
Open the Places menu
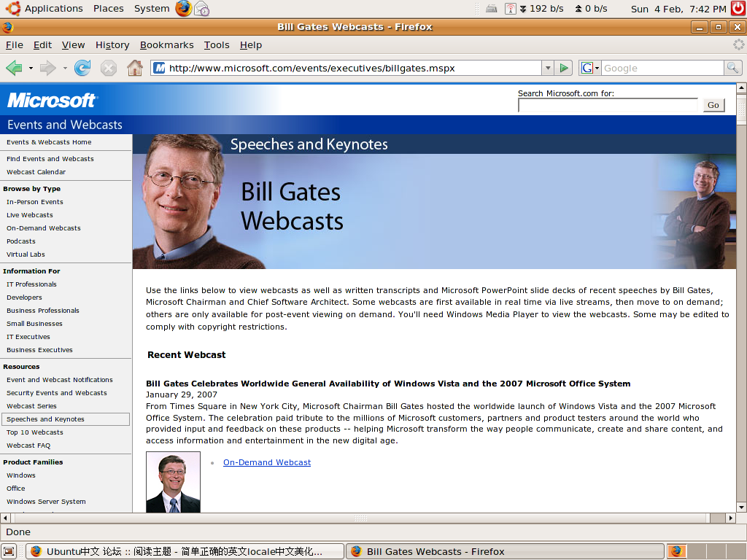(x=109, y=9)
